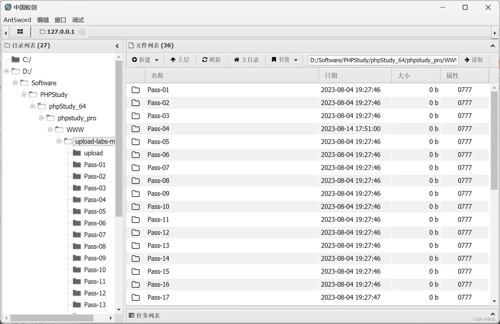Collapse the 文件列表 panel

tap(492, 46)
